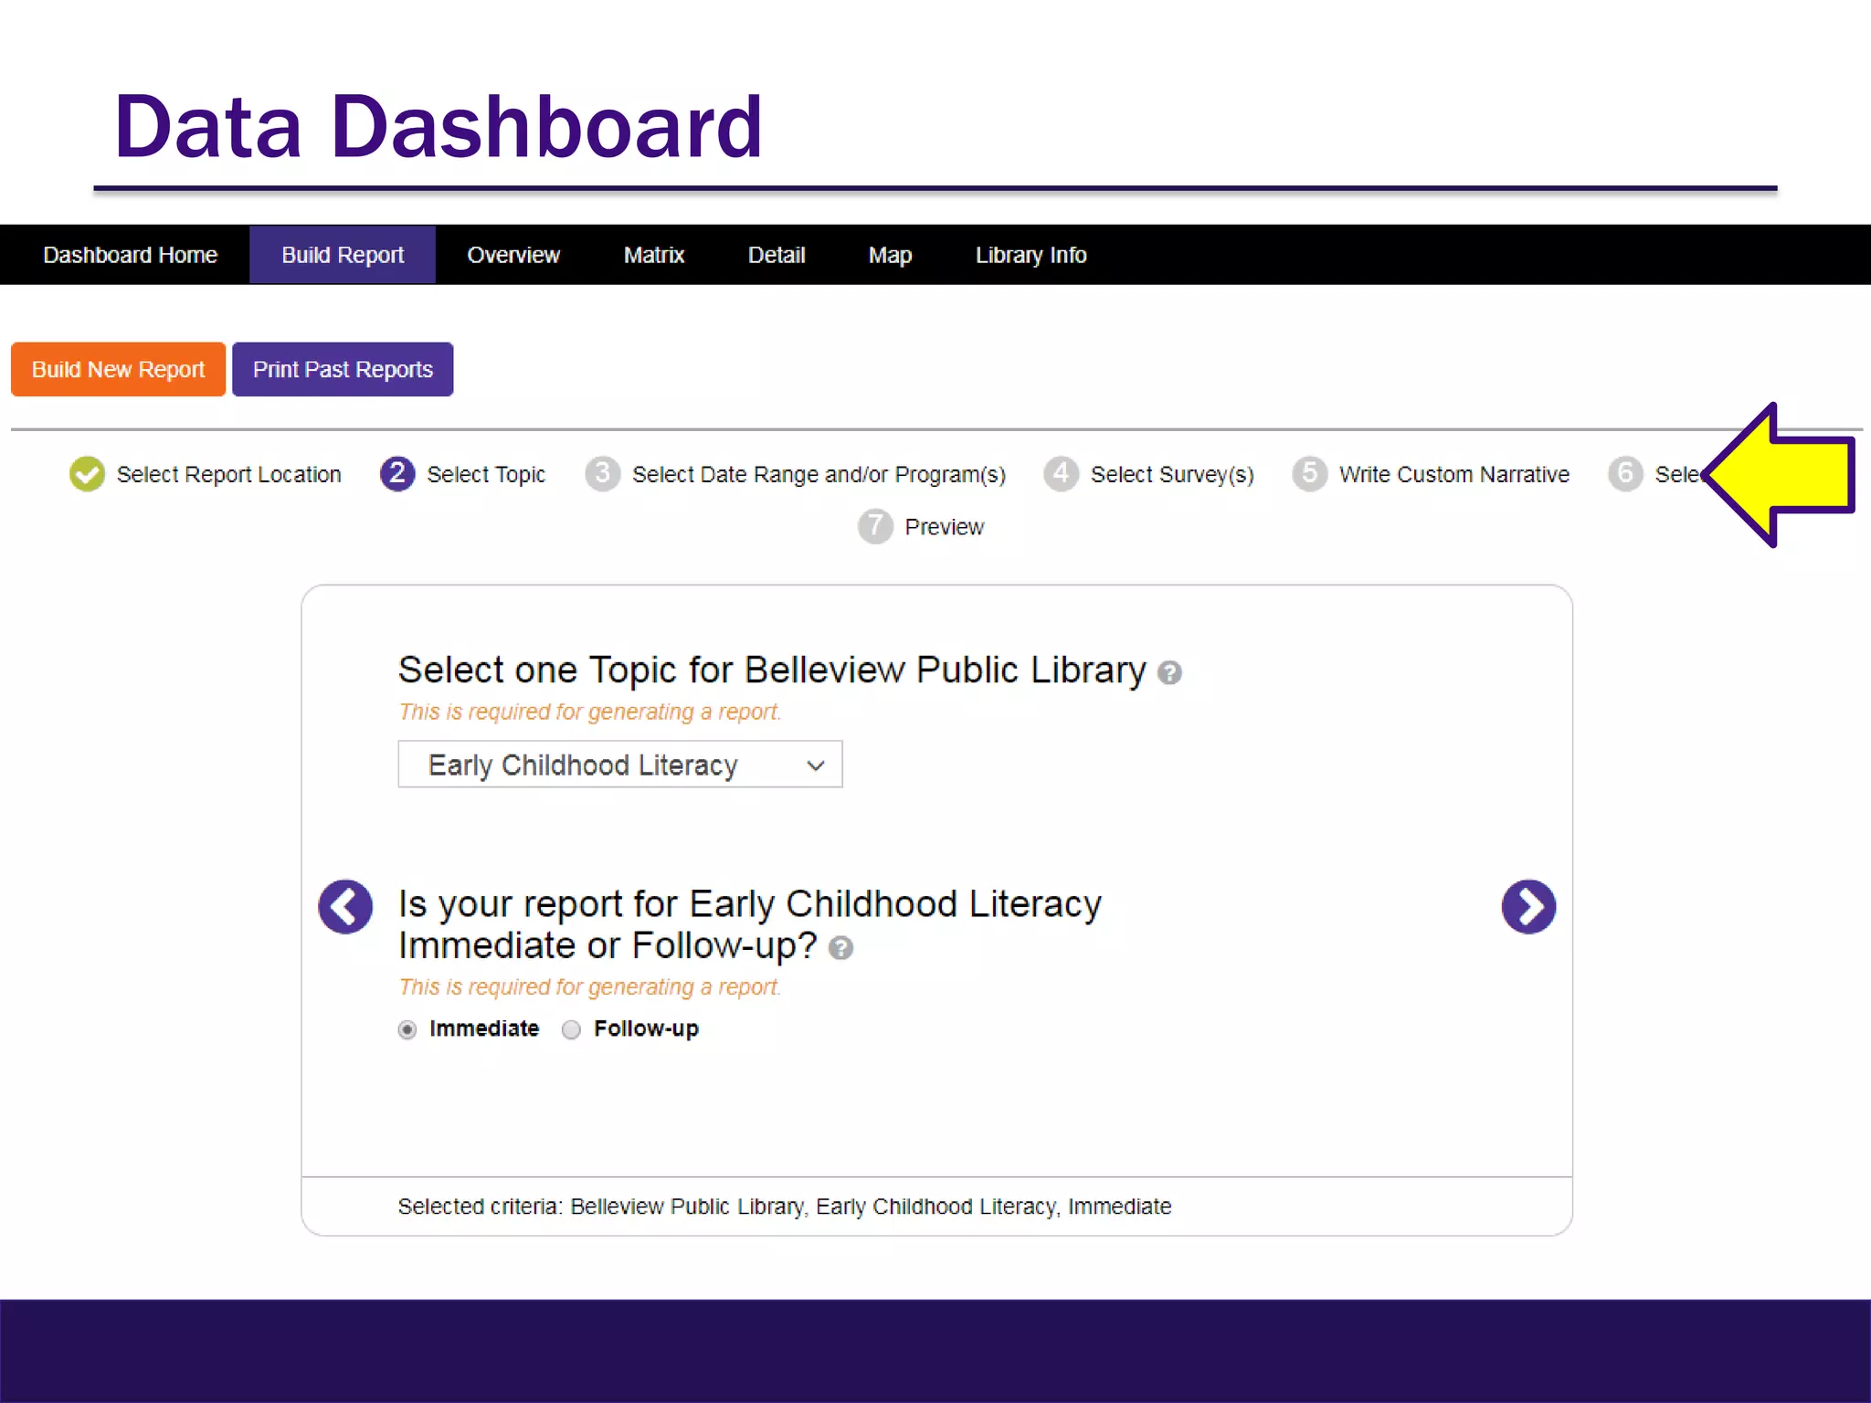
Task: Switch to the Build Report tab
Action: click(x=343, y=255)
